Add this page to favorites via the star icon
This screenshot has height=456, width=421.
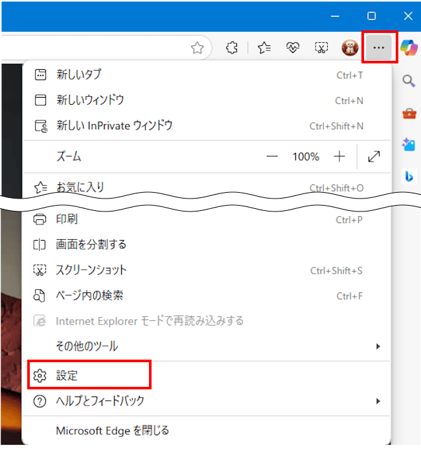[x=198, y=48]
